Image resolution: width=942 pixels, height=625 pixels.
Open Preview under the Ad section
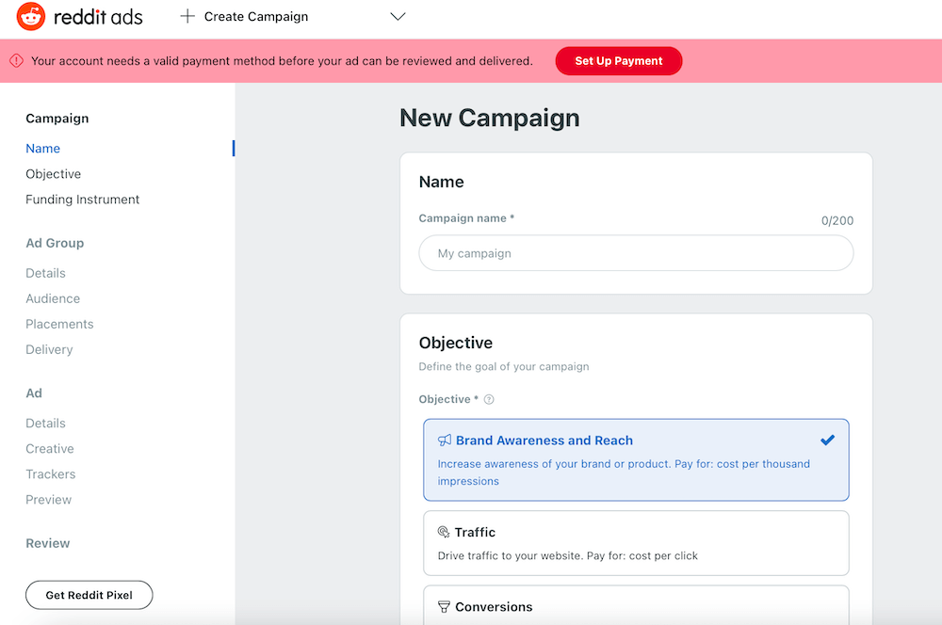(49, 500)
